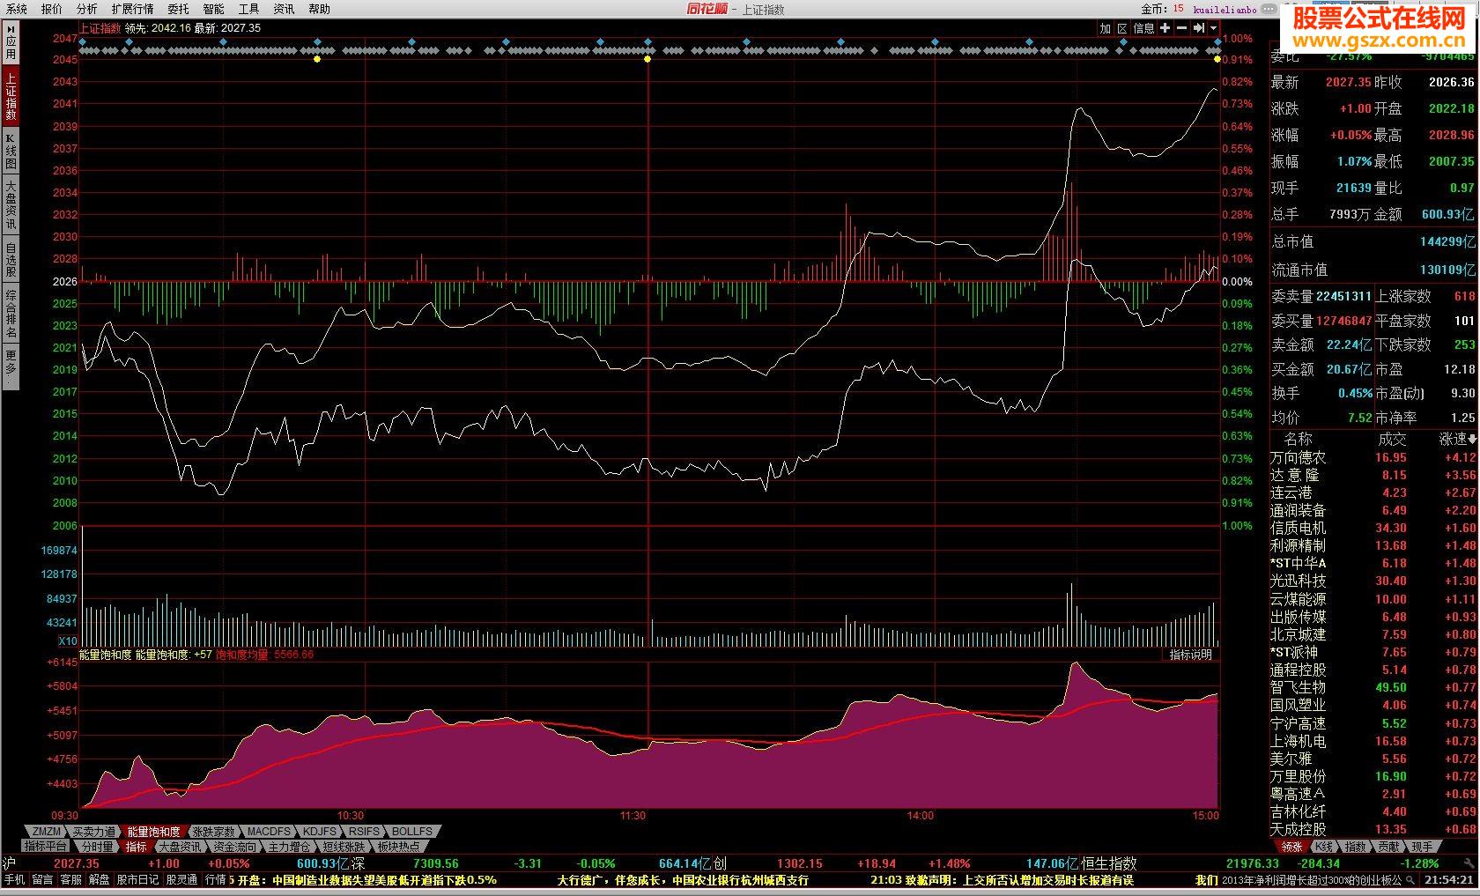1480x896 pixels.
Task: Select the 现手 tab under the stock list
Action: tap(1422, 847)
